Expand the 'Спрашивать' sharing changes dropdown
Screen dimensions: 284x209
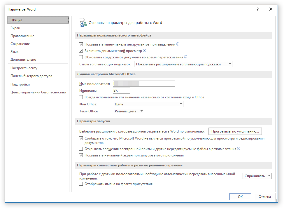pyautogui.click(x=257, y=176)
